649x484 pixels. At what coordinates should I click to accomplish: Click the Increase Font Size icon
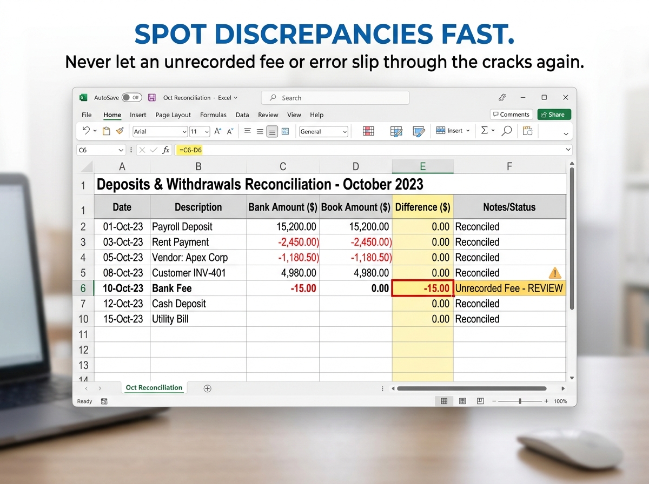point(217,131)
